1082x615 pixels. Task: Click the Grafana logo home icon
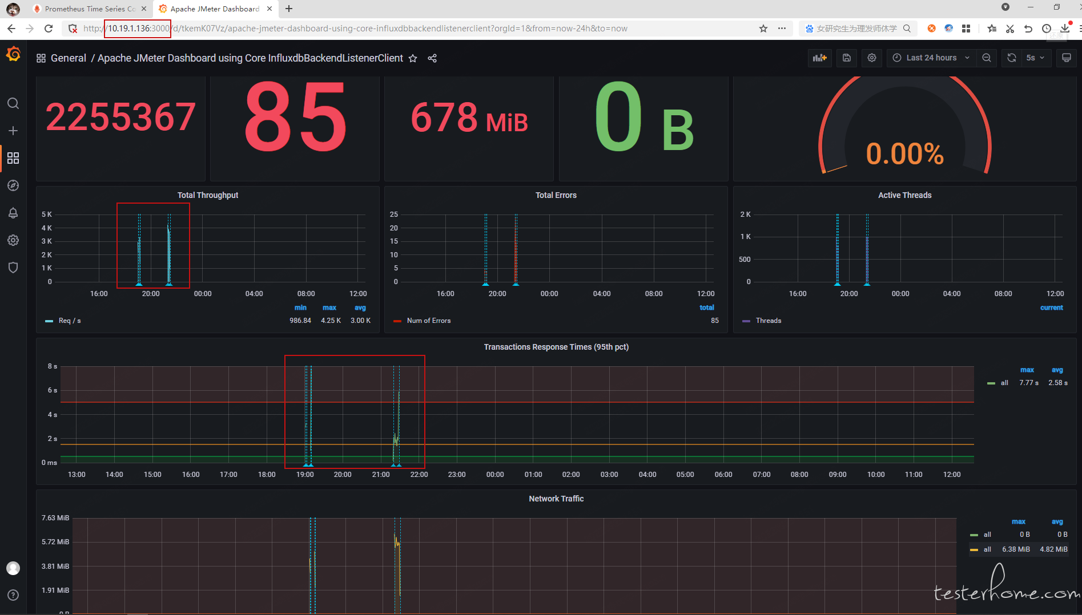pos(13,54)
